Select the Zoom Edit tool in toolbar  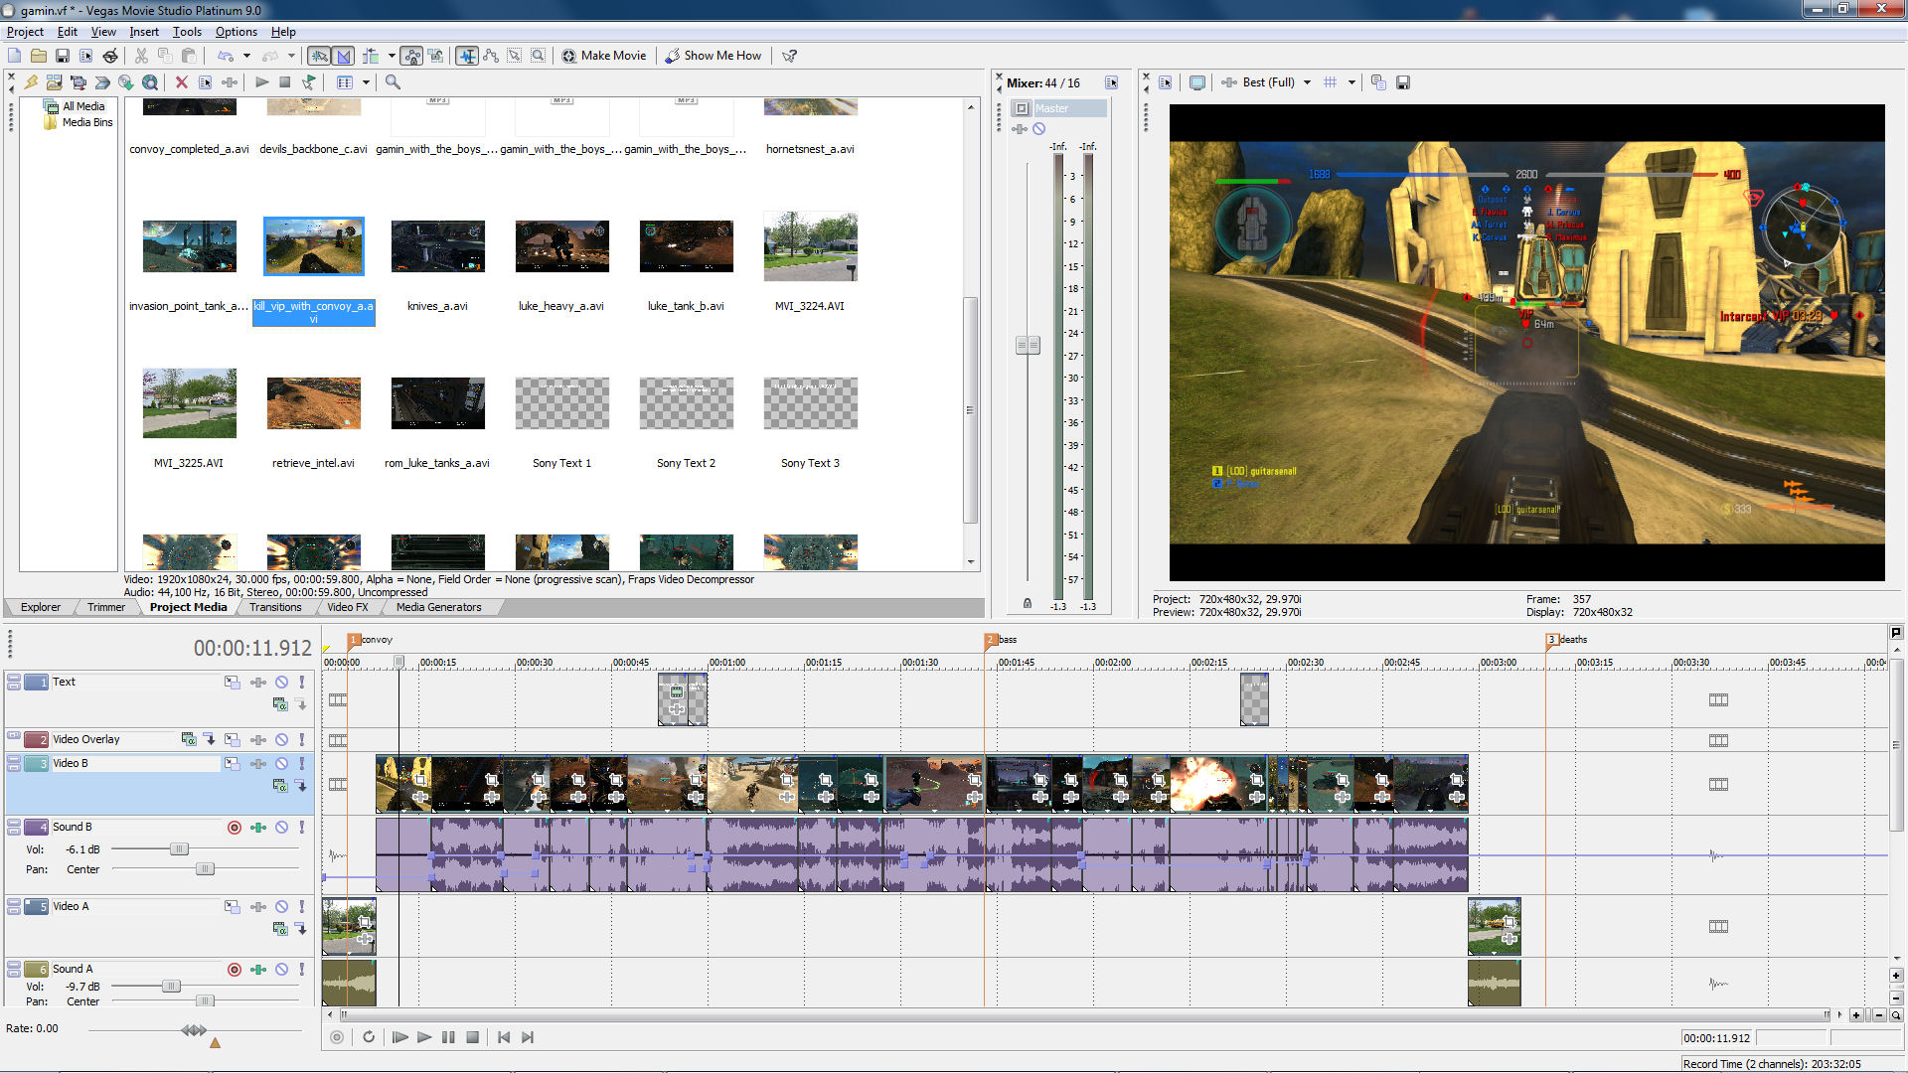538,56
